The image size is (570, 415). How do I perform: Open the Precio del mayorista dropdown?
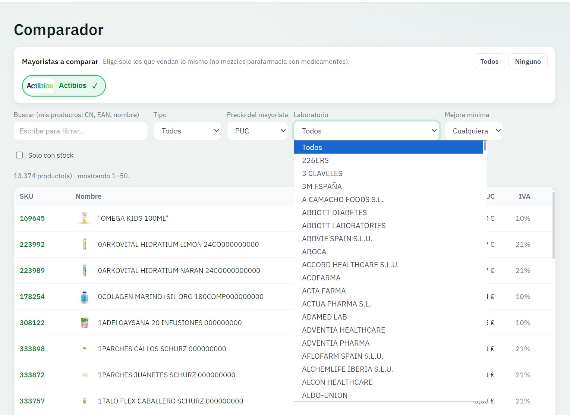(258, 131)
